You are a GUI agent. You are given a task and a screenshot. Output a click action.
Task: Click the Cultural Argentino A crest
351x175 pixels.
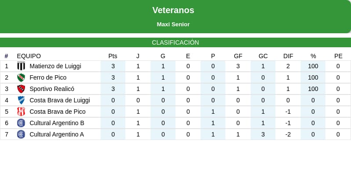click(x=21, y=134)
